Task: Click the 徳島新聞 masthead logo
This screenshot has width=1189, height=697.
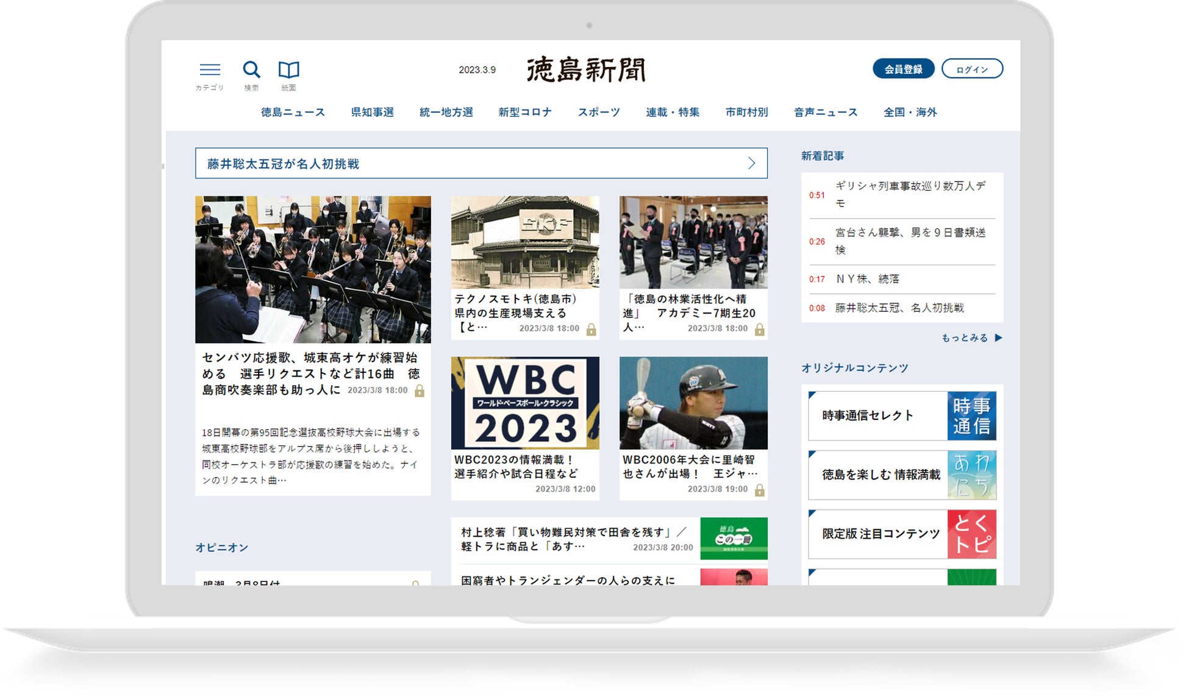Action: [x=586, y=69]
